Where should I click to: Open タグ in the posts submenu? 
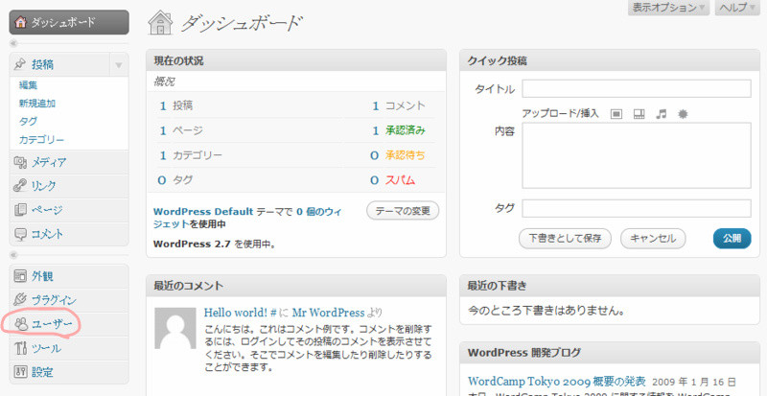tap(28, 122)
